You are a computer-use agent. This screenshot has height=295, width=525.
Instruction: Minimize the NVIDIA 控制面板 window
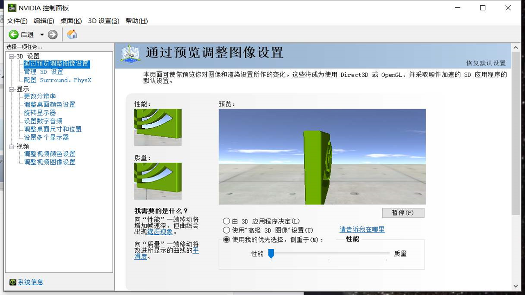pyautogui.click(x=458, y=8)
